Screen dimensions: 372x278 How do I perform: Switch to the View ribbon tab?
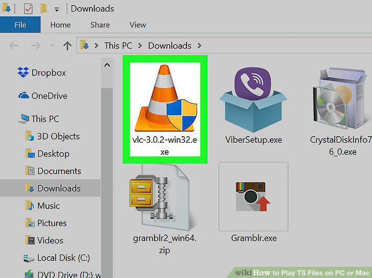click(x=137, y=25)
